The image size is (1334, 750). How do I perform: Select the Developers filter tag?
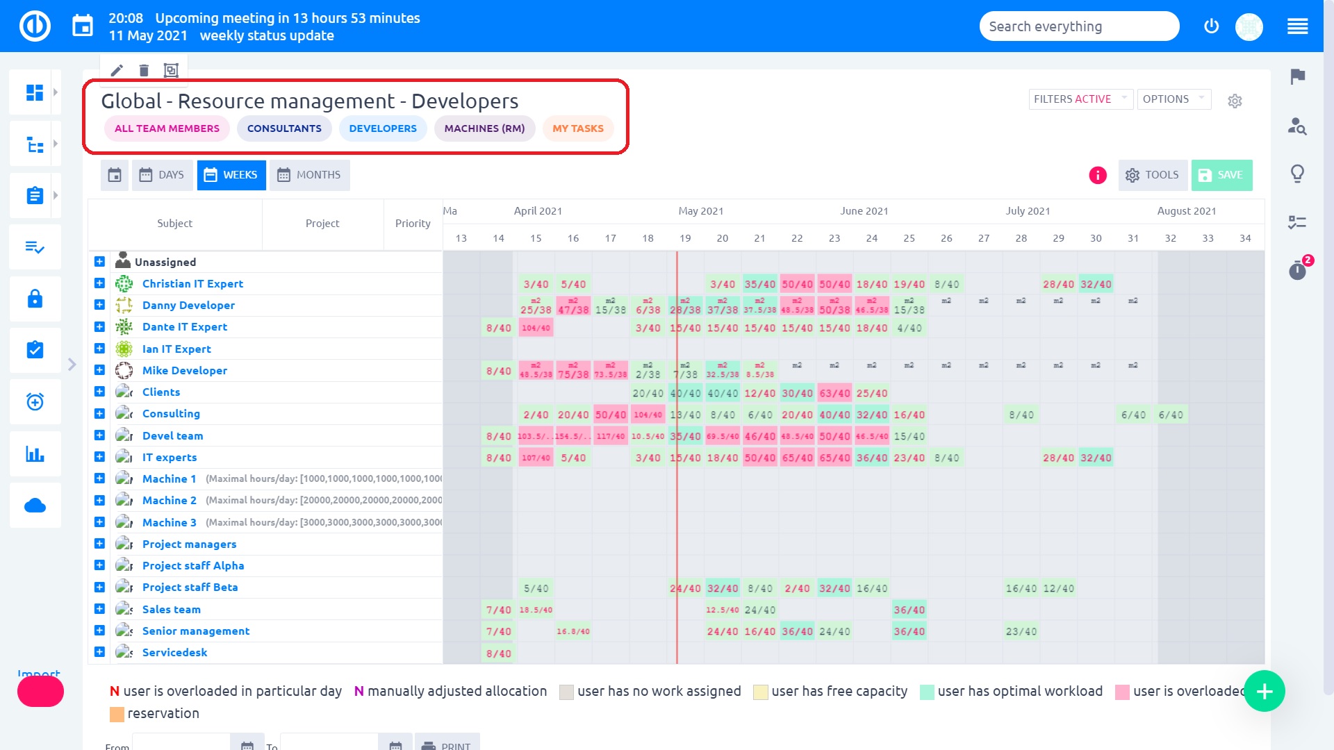(x=383, y=128)
